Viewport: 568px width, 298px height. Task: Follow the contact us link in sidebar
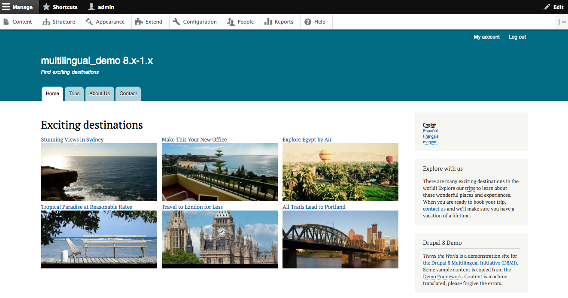point(434,209)
